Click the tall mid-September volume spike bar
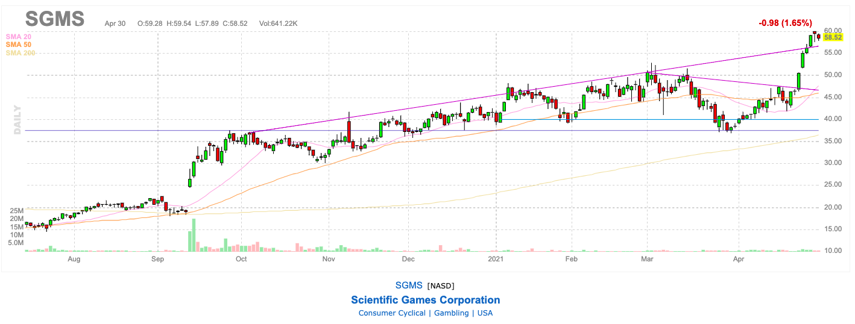This screenshot has width=855, height=324. pyautogui.click(x=193, y=235)
